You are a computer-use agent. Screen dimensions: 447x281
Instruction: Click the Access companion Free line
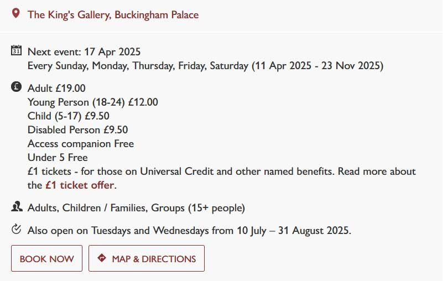80,143
